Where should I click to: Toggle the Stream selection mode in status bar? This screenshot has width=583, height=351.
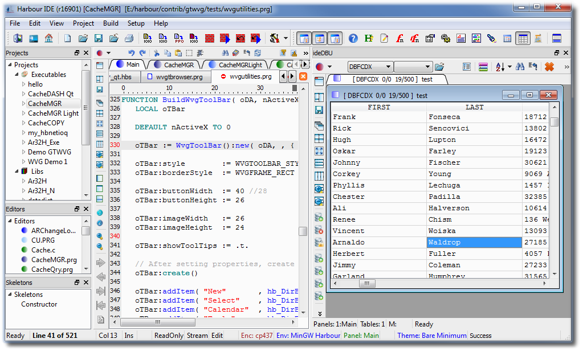point(197,336)
